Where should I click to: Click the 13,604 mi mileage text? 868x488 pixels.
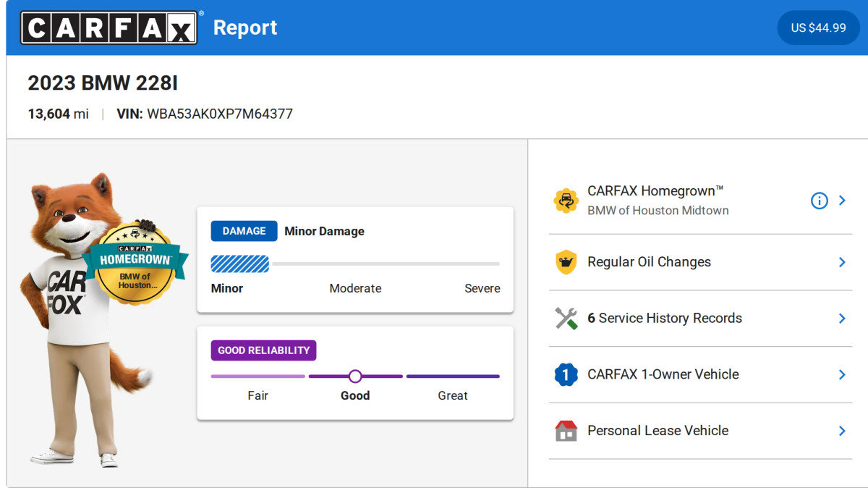pos(59,114)
